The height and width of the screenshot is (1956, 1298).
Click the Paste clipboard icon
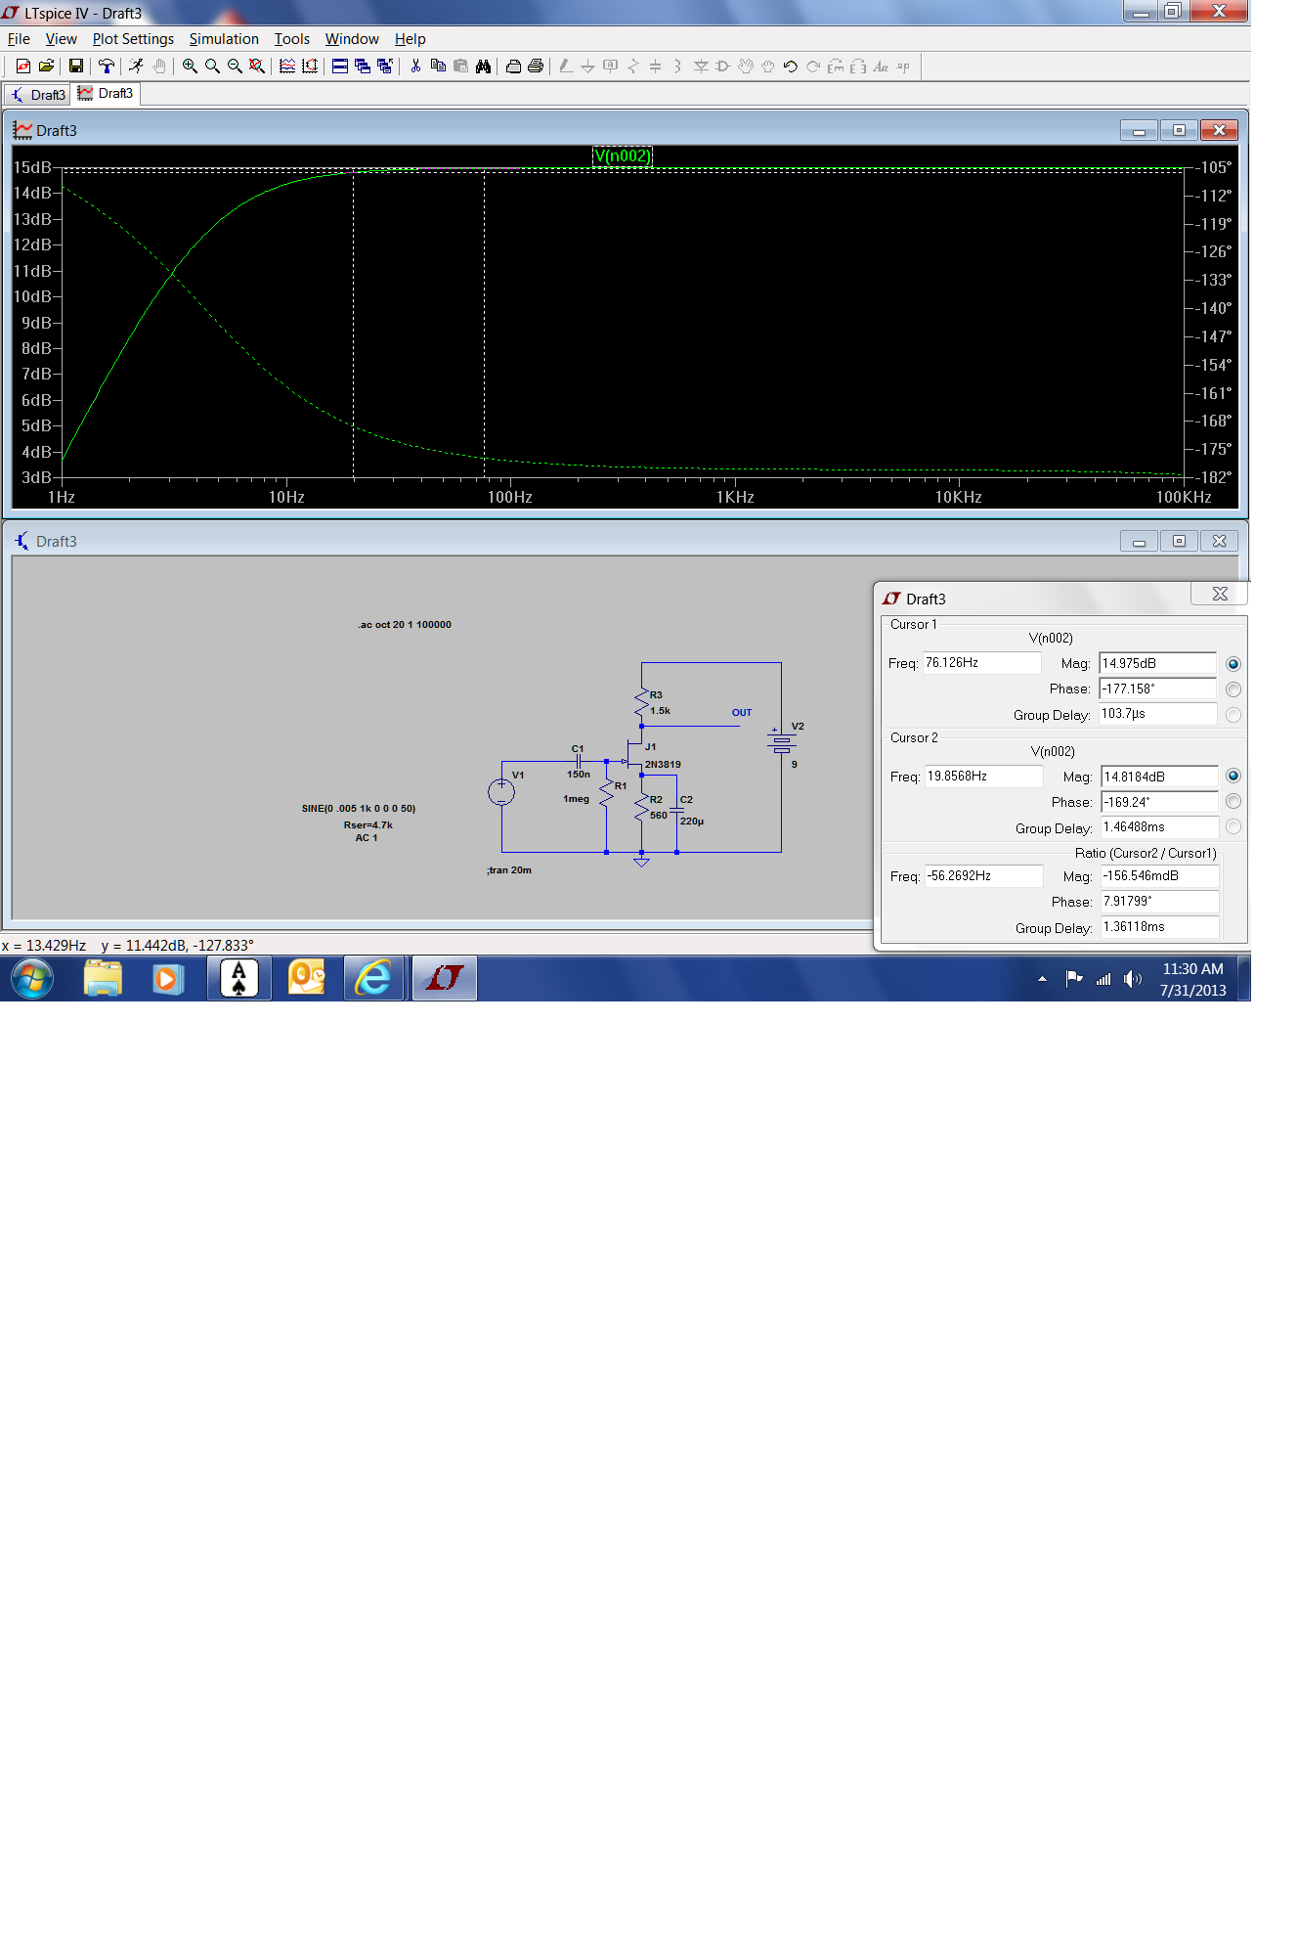pos(460,67)
